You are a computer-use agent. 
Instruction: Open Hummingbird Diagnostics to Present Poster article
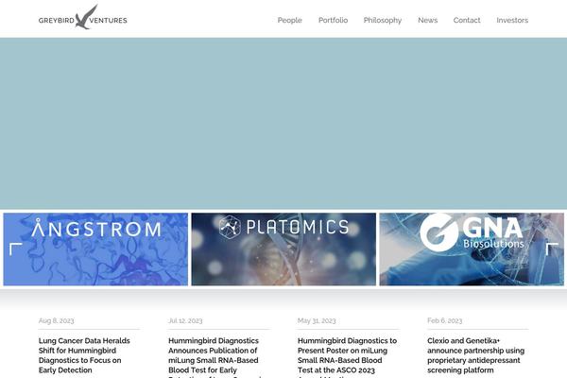coord(347,357)
